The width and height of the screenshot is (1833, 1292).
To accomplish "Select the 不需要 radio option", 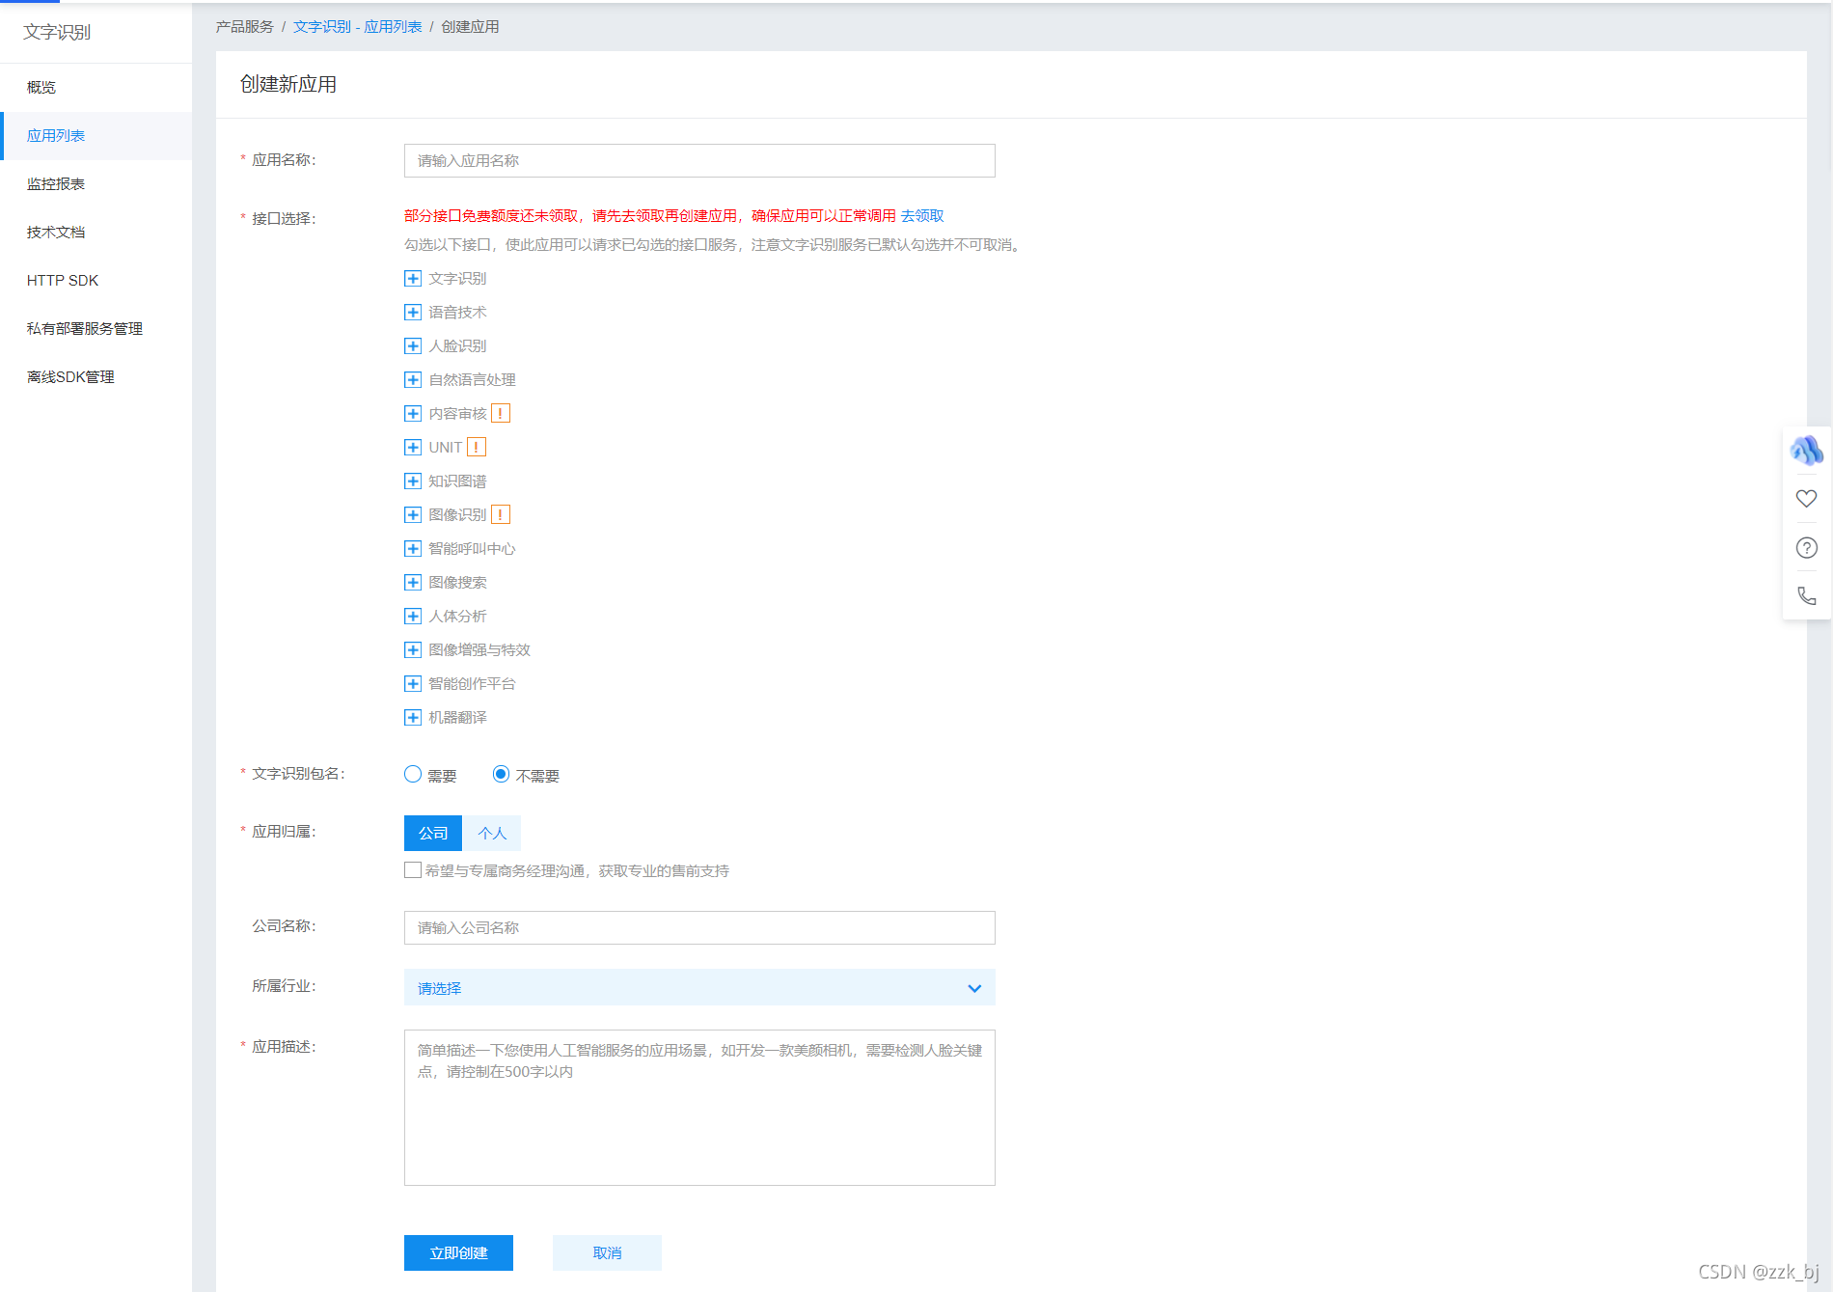I will pos(501,774).
